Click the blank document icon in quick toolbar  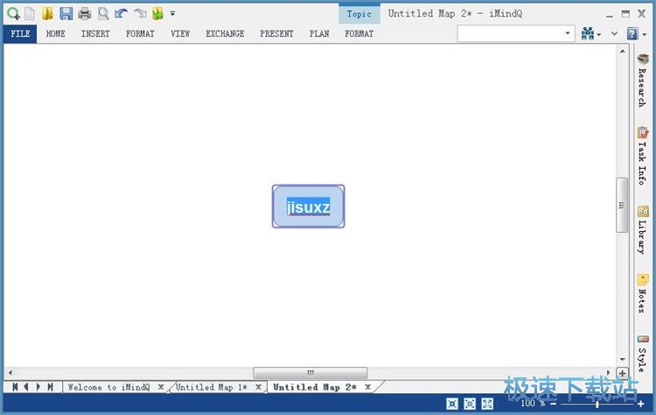(30, 14)
